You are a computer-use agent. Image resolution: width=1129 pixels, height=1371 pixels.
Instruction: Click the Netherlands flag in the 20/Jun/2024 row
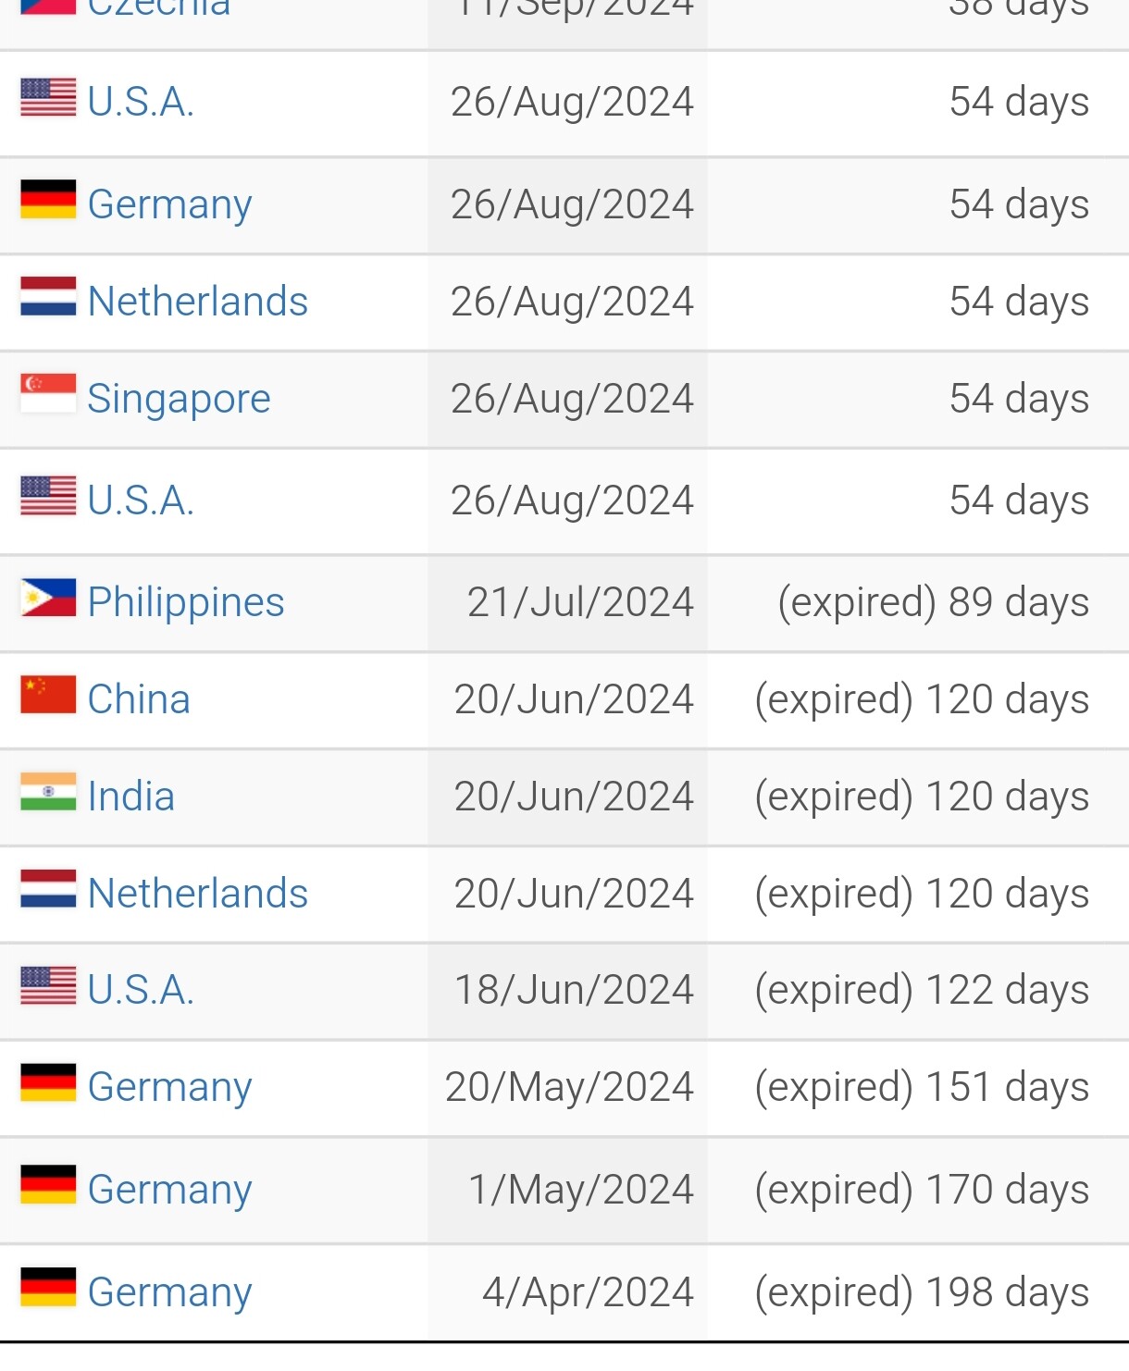pyautogui.click(x=48, y=888)
